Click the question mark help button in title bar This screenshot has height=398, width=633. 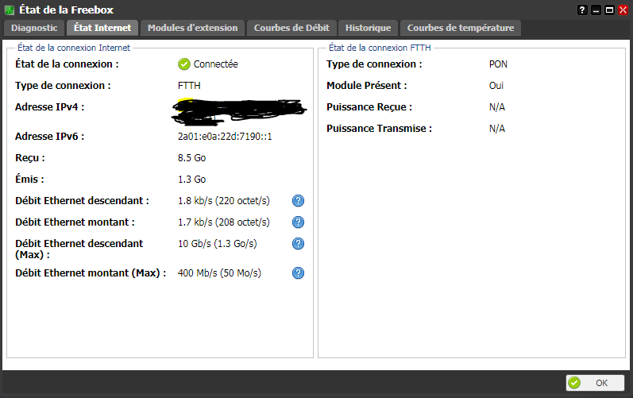tap(582, 10)
